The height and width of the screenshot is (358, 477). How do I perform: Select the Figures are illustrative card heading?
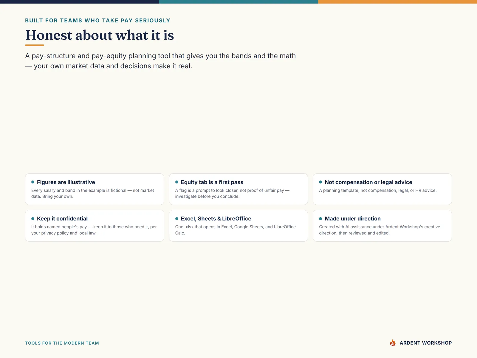click(66, 182)
